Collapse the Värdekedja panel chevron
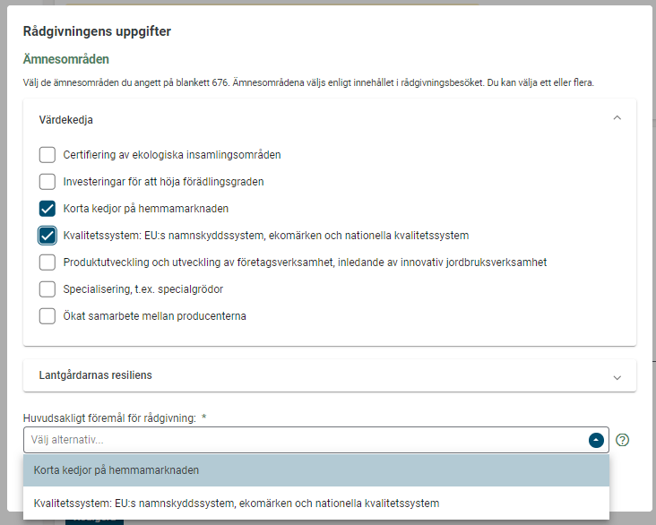This screenshot has height=525, width=656. (x=617, y=118)
